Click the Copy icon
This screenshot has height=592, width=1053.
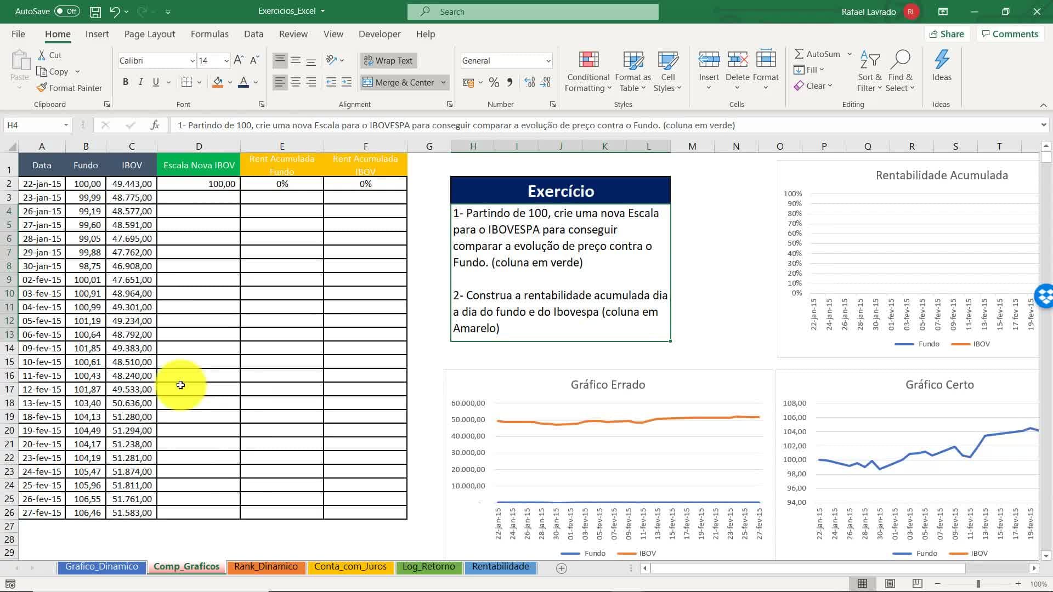coord(42,72)
